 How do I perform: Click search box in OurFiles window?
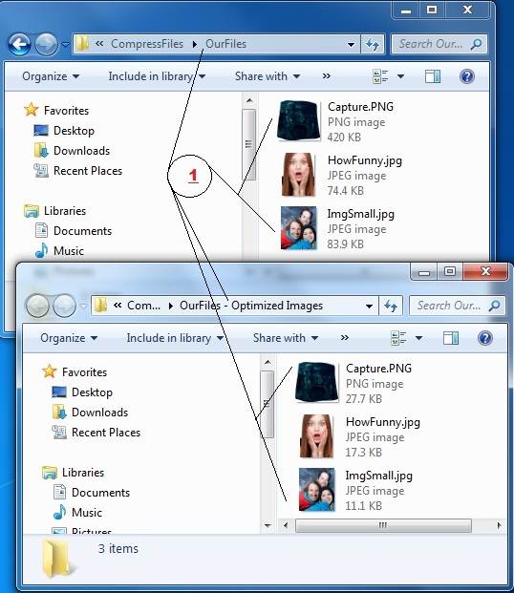[x=439, y=44]
